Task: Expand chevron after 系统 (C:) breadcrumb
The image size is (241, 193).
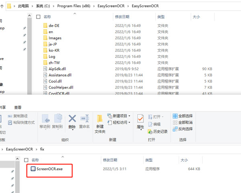Action: click(x=53, y=6)
